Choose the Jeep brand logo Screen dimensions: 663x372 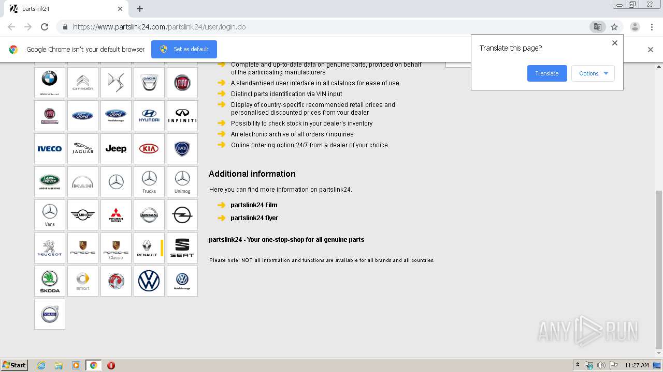coord(116,149)
